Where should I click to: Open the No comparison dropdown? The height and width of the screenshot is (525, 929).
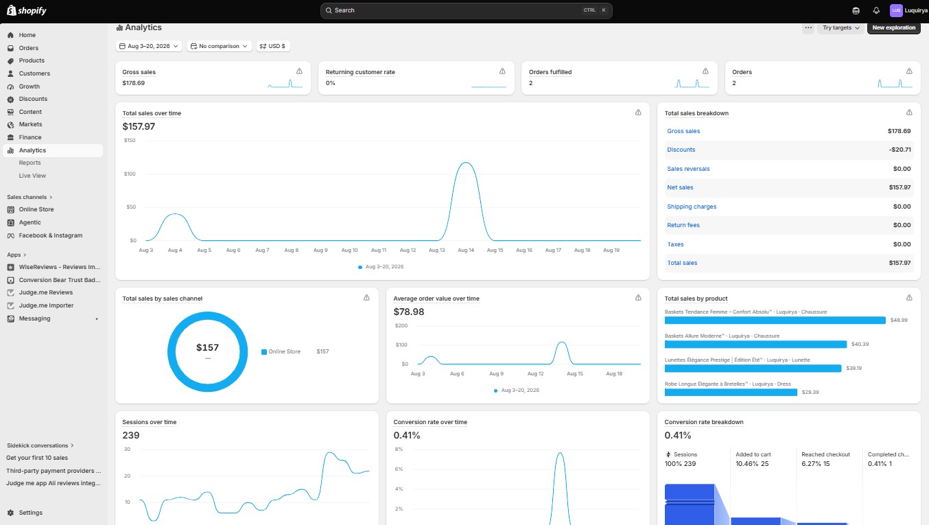(x=220, y=46)
